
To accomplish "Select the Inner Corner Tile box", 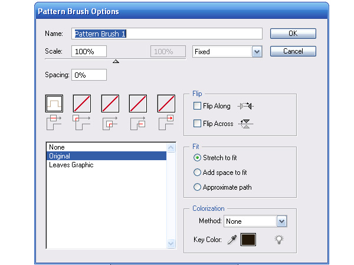I will tap(110, 104).
